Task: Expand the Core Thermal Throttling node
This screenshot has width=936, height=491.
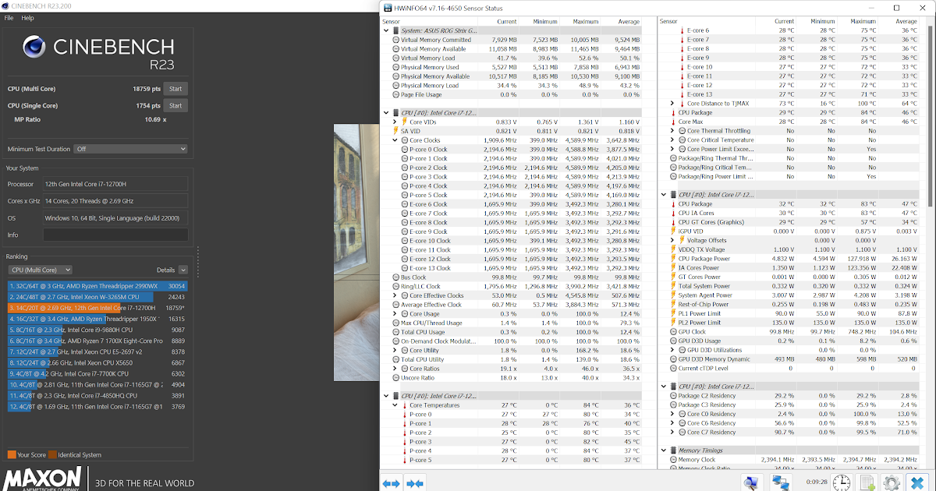Action: tap(672, 131)
